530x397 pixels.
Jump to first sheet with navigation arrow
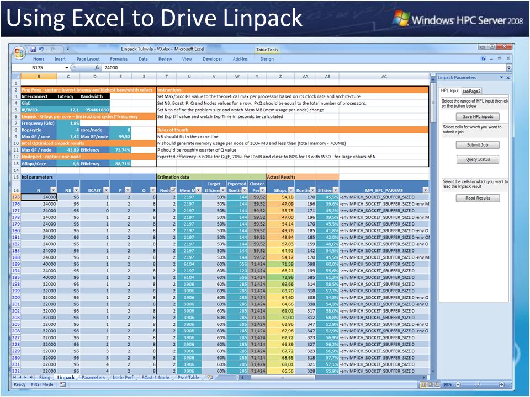[x=14, y=377]
